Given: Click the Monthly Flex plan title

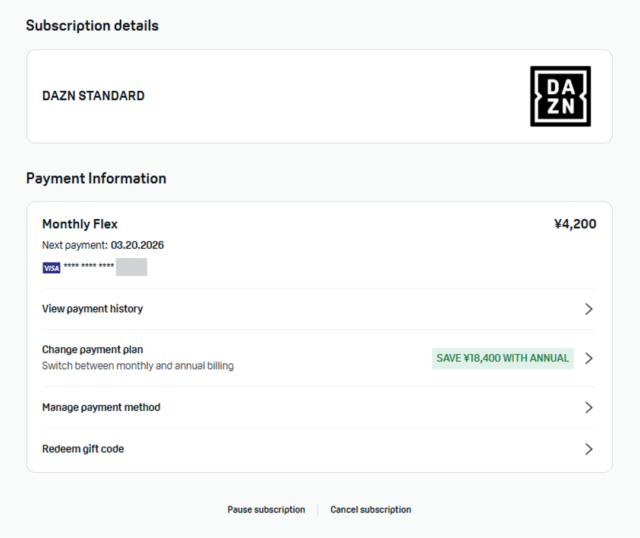Looking at the screenshot, I should coord(80,224).
